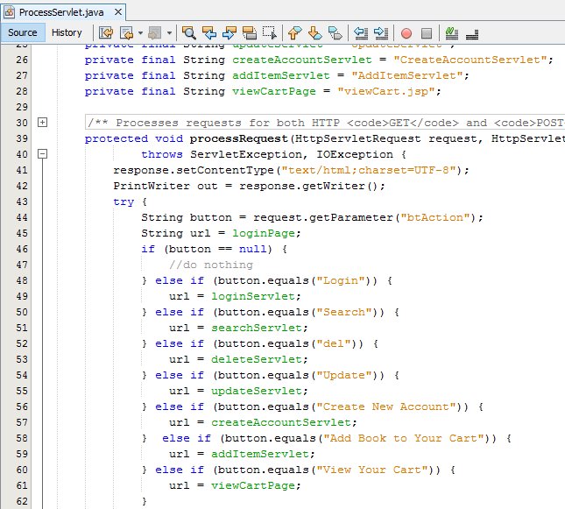The width and height of the screenshot is (565, 509).
Task: Click the "viewCart.jsp" string
Action: [386, 91]
